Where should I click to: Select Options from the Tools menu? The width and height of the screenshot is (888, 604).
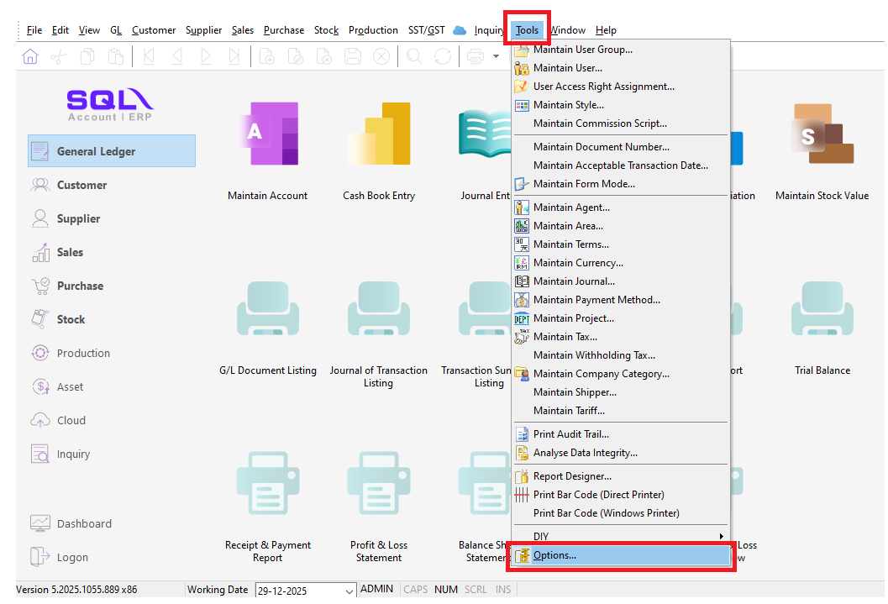coord(554,555)
